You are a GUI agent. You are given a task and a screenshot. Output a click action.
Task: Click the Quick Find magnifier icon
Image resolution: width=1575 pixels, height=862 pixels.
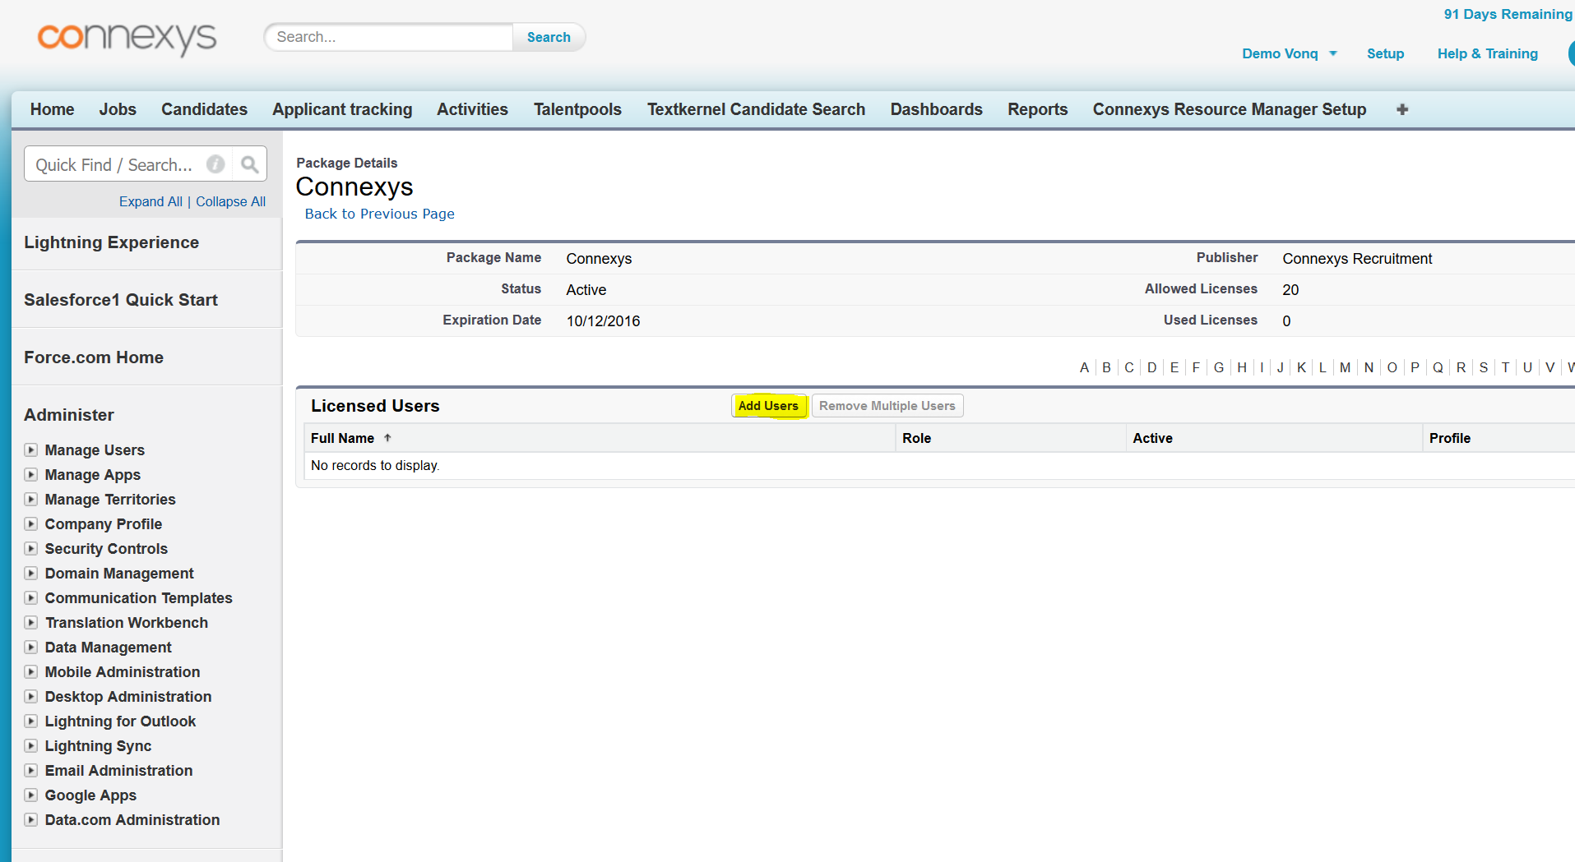[249, 164]
